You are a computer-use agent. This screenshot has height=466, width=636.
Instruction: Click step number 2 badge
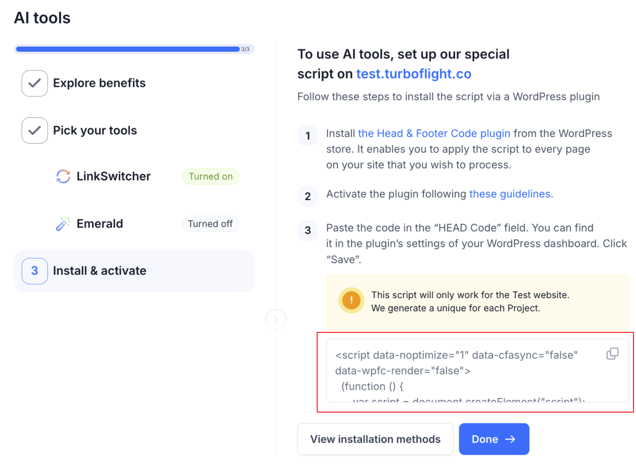[x=308, y=196]
